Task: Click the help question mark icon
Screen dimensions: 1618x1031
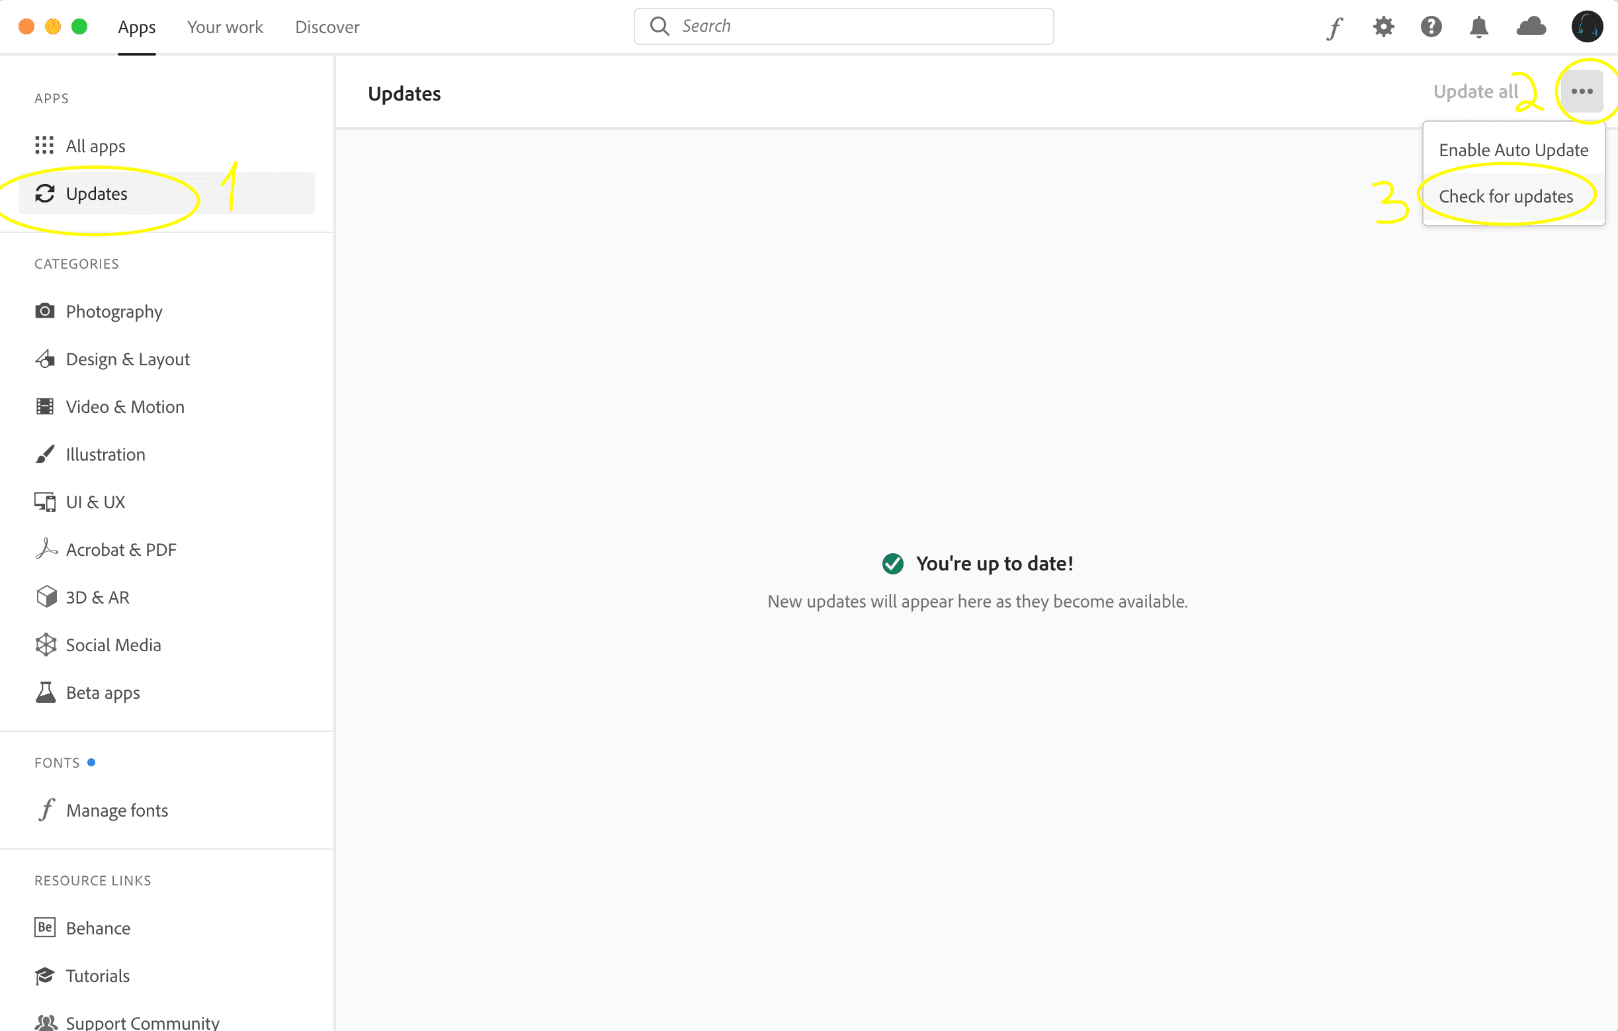Action: click(1431, 27)
